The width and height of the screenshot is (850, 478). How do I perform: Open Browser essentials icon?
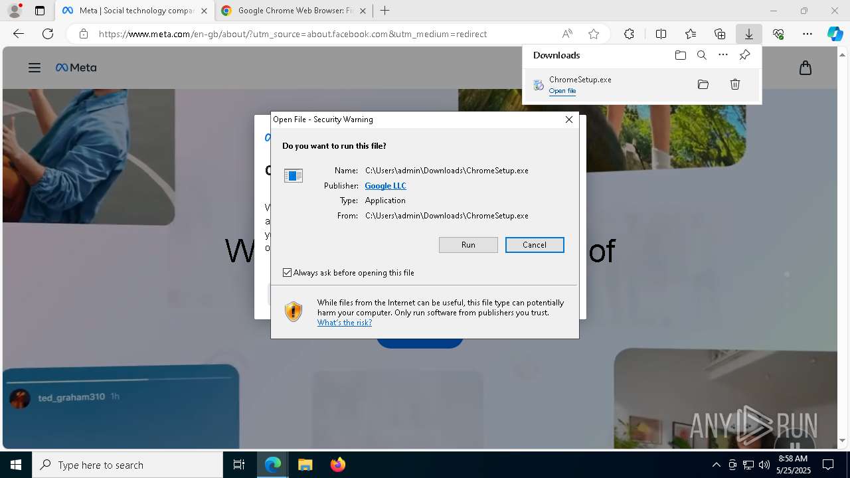[x=778, y=34]
